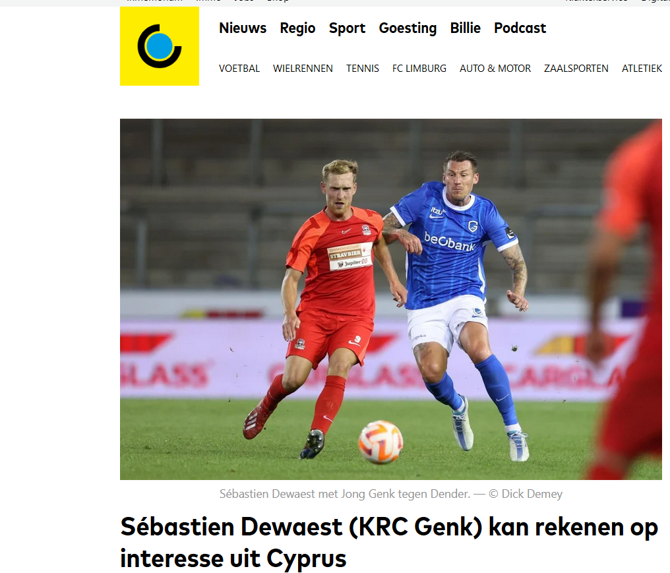Open the WIELRENNEN sports subcategory

(303, 69)
